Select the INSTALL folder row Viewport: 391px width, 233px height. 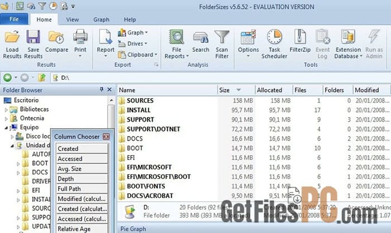[x=254, y=110]
